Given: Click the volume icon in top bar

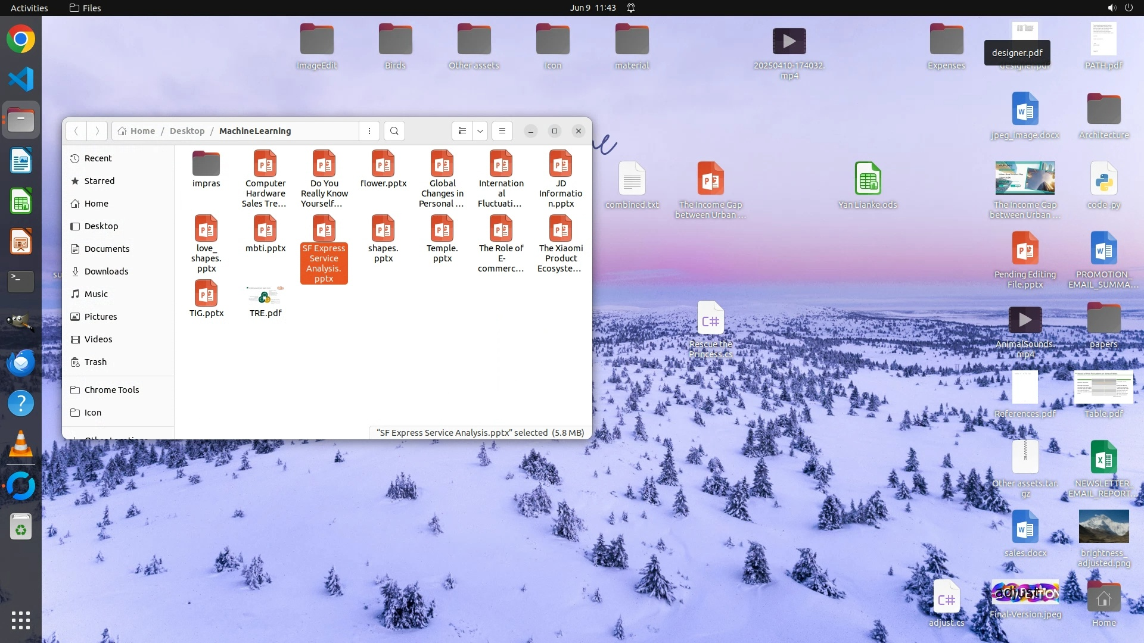Looking at the screenshot, I should click(1111, 8).
